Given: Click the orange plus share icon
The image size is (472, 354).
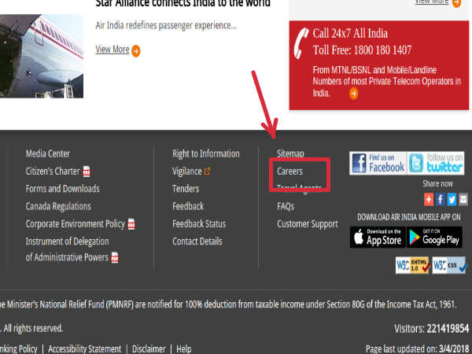Looking at the screenshot, I should tap(429, 199).
